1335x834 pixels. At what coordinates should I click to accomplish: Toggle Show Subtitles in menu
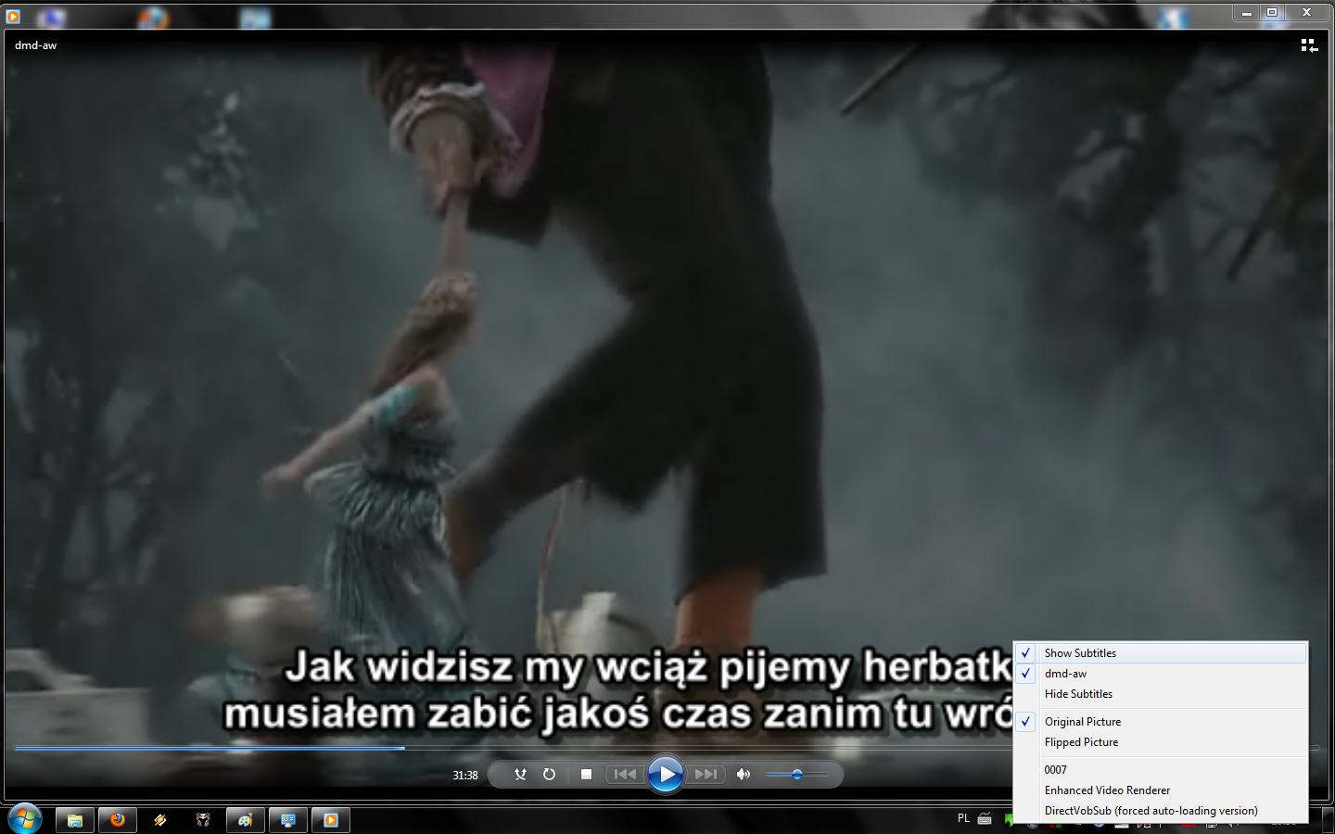click(1161, 653)
